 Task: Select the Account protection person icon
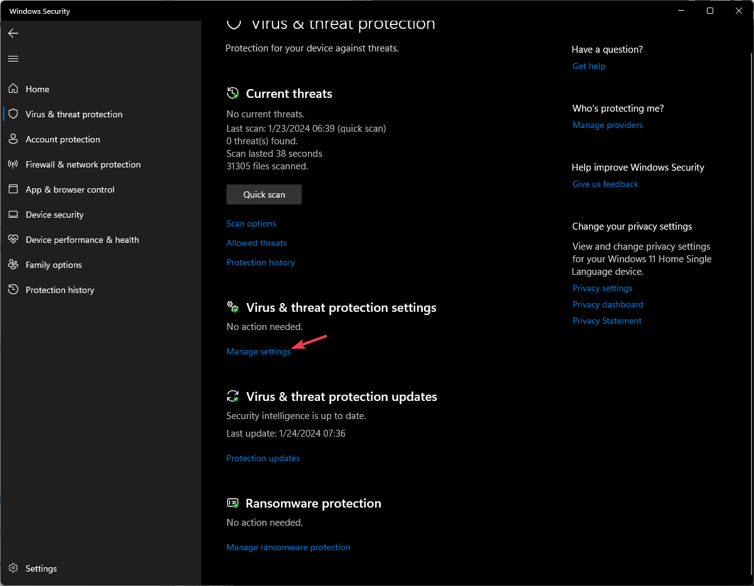point(13,139)
